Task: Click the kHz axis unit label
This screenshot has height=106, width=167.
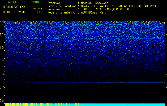Action: pos(2,21)
